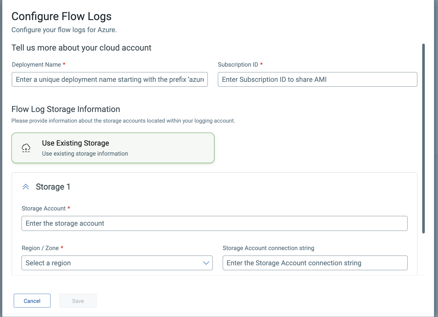Click the Configure Flow Logs heading
The height and width of the screenshot is (317, 438).
click(x=61, y=16)
